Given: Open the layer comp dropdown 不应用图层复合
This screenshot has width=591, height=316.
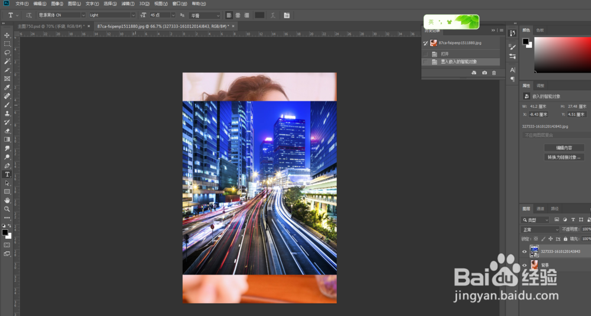Looking at the screenshot, I should click(556, 135).
